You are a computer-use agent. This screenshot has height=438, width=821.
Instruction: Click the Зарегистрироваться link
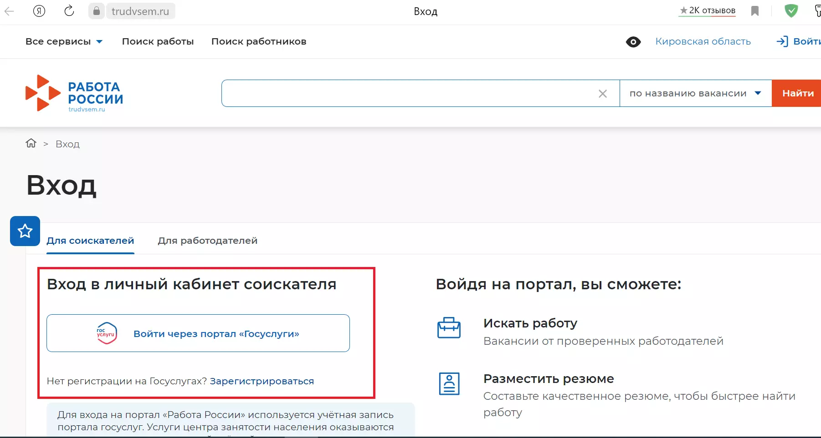click(262, 381)
